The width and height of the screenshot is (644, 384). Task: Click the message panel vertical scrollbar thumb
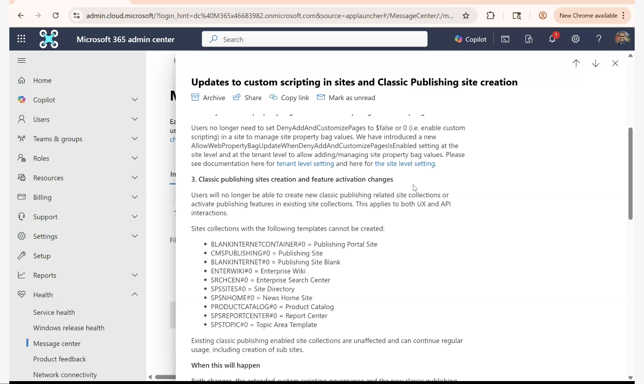[631, 174]
